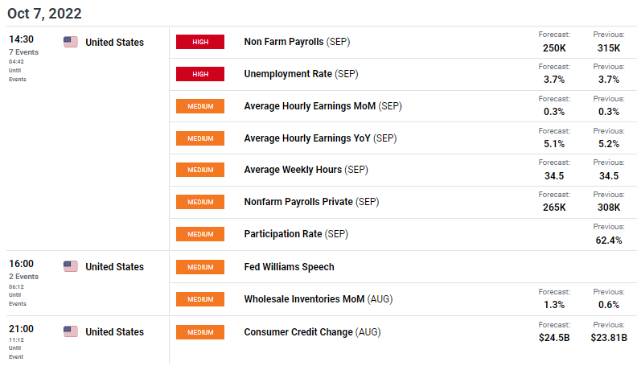Click the US flag icon at 14:30
The height and width of the screenshot is (366, 637).
coord(71,42)
